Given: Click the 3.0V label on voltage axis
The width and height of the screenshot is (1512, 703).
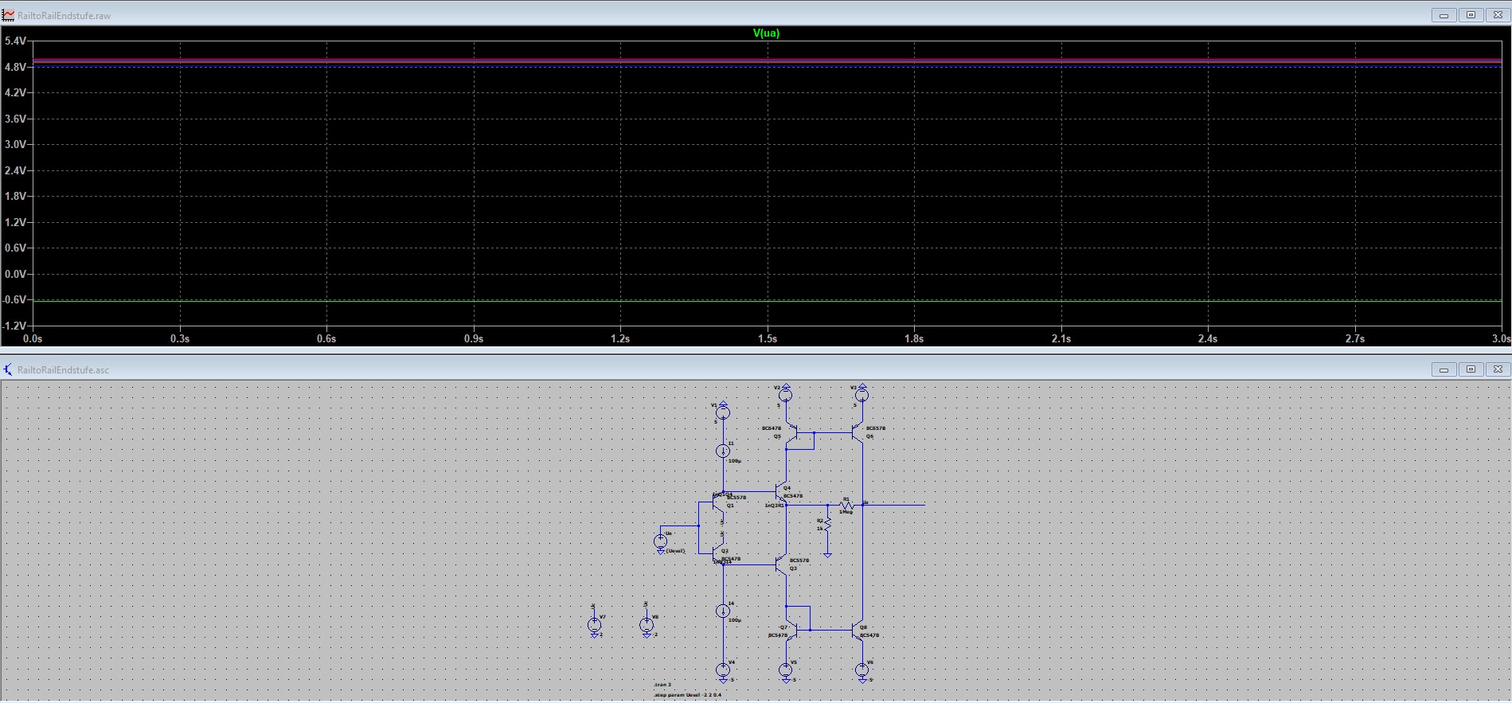Looking at the screenshot, I should 15,144.
